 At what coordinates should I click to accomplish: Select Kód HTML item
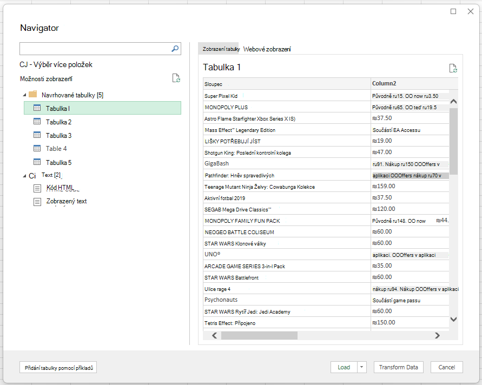[x=60, y=188]
